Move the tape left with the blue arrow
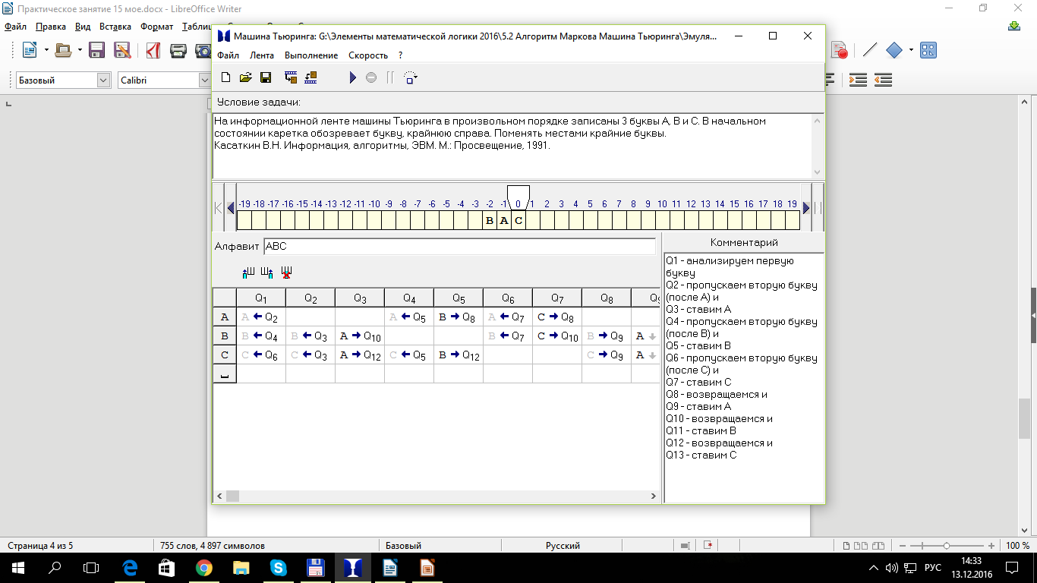 coord(231,208)
